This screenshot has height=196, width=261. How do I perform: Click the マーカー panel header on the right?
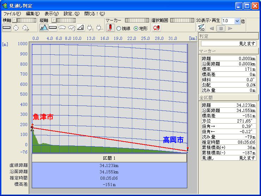coord(229,51)
